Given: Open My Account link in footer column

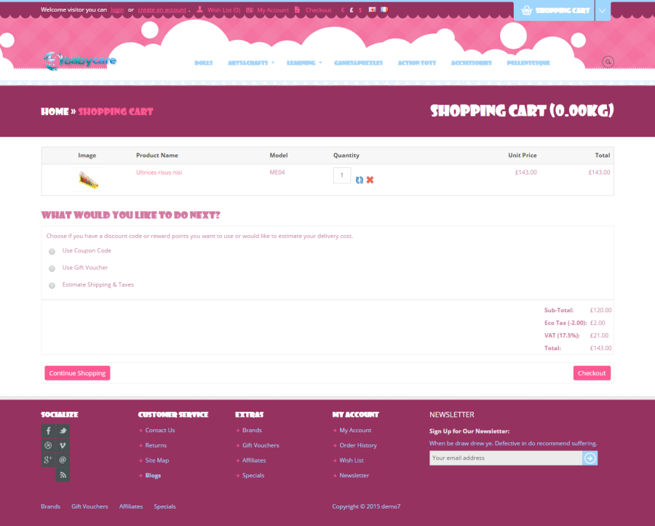Looking at the screenshot, I should click(x=355, y=431).
